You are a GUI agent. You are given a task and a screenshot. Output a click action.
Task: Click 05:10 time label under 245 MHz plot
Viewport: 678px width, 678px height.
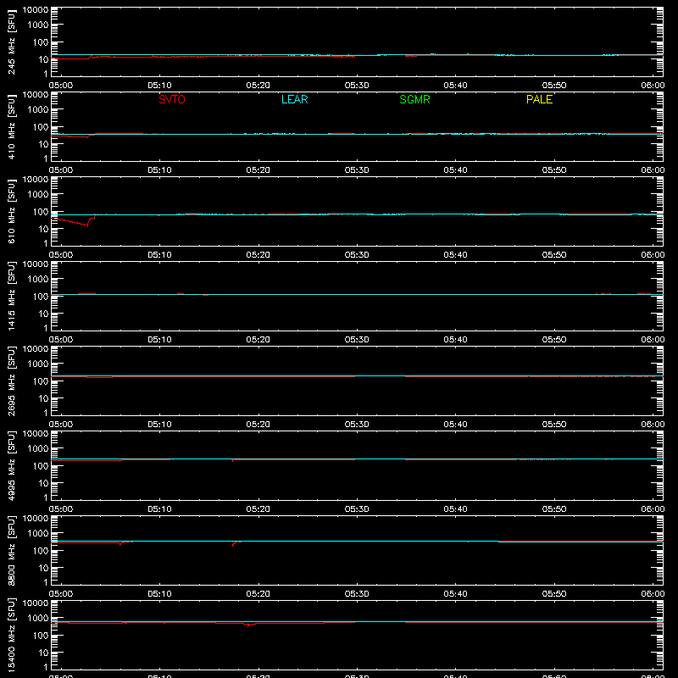tap(159, 86)
